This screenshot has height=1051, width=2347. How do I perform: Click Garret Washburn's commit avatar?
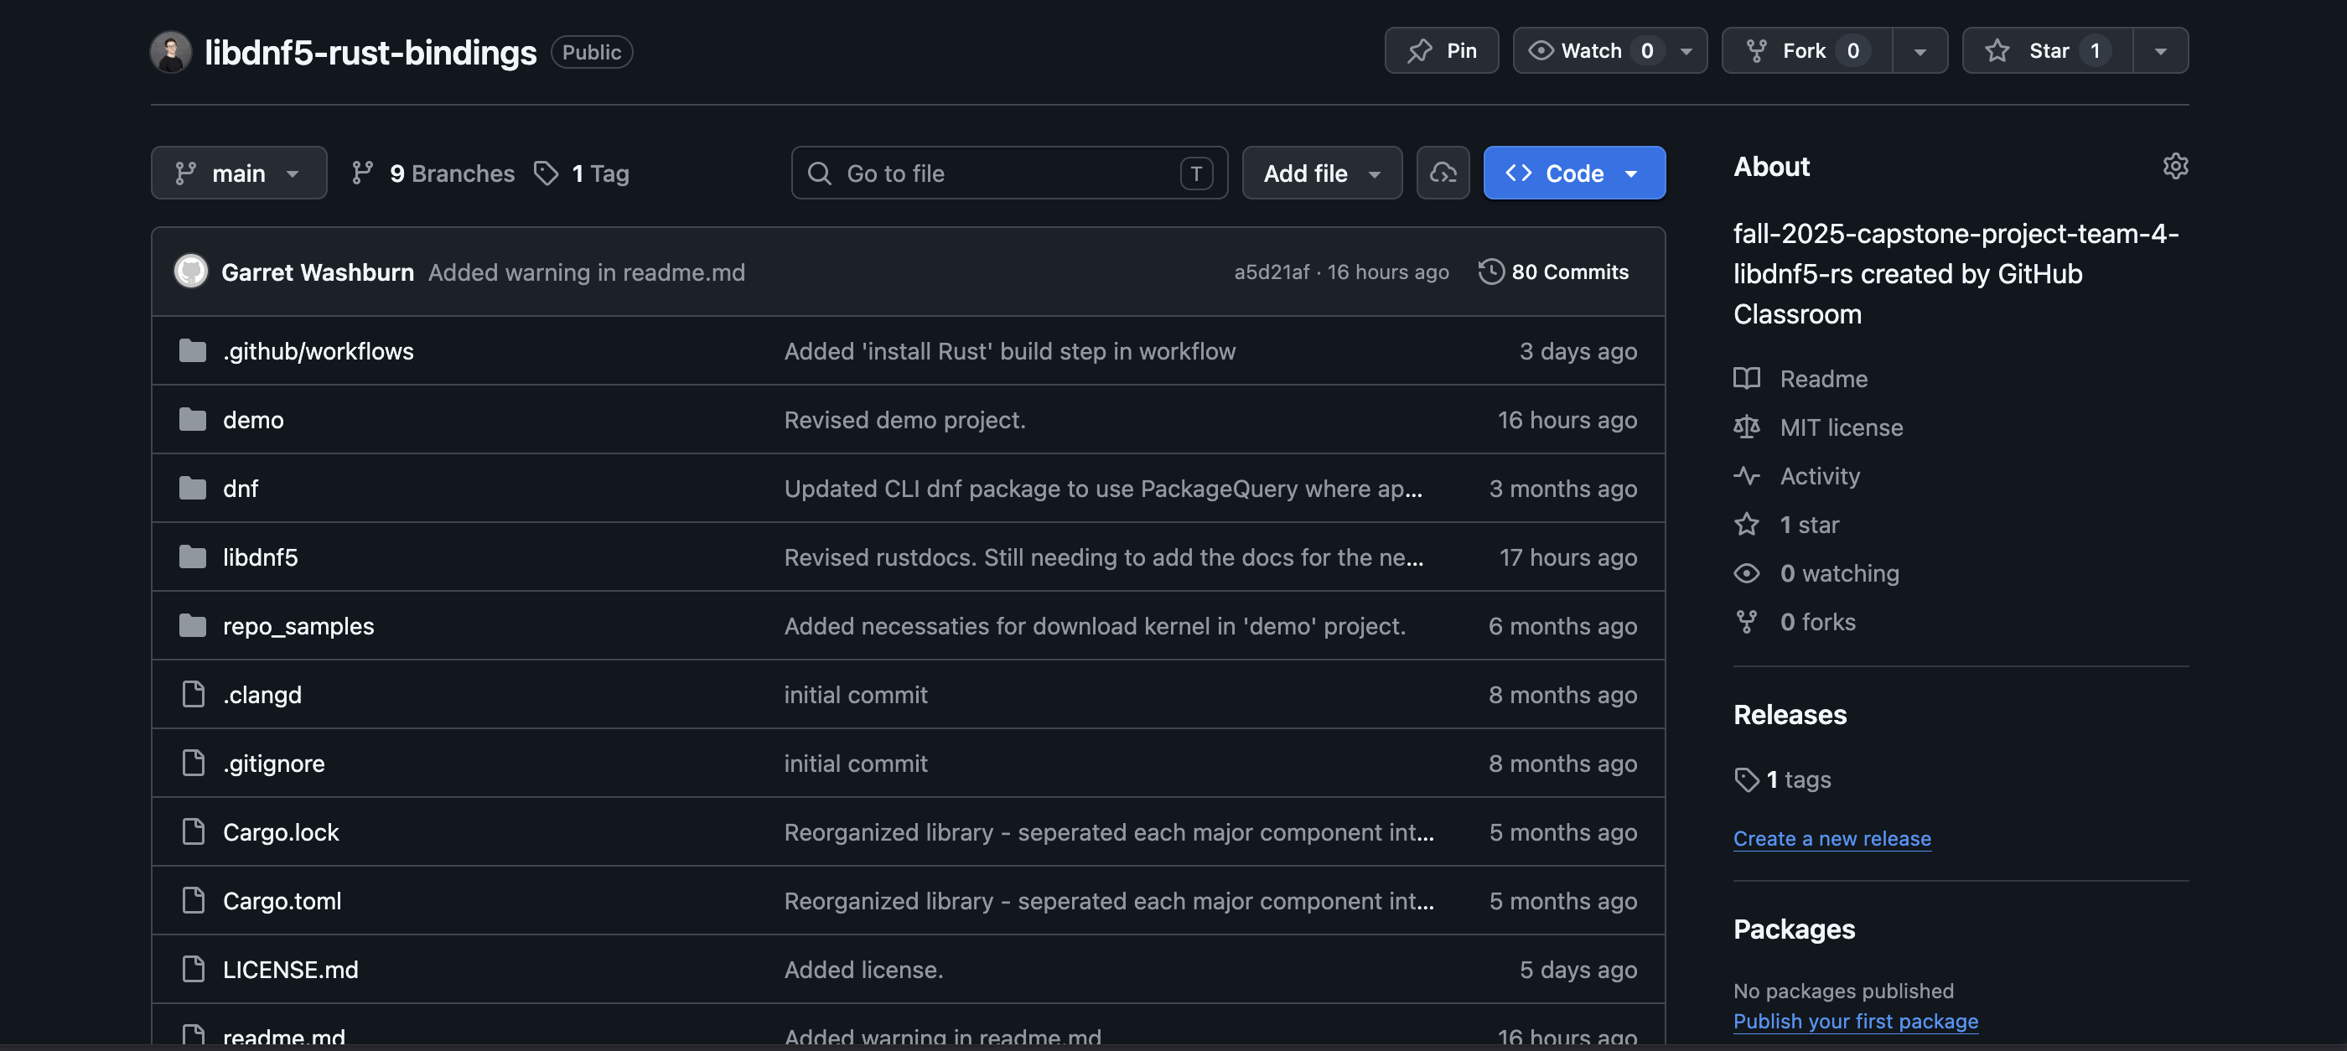(x=191, y=272)
